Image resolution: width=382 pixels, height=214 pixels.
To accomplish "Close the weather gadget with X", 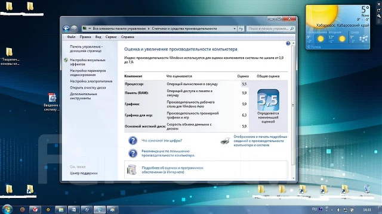I will coord(379,4).
